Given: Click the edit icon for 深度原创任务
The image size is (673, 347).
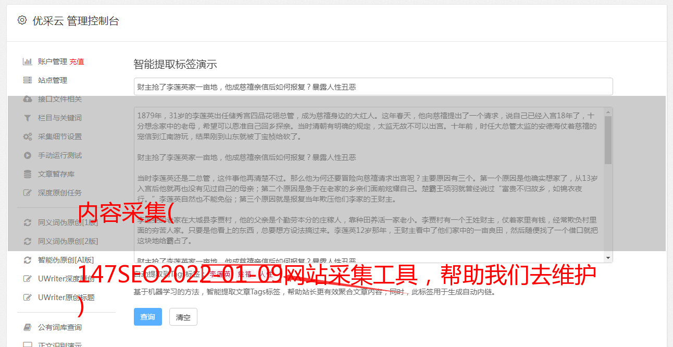Looking at the screenshot, I should (x=28, y=193).
